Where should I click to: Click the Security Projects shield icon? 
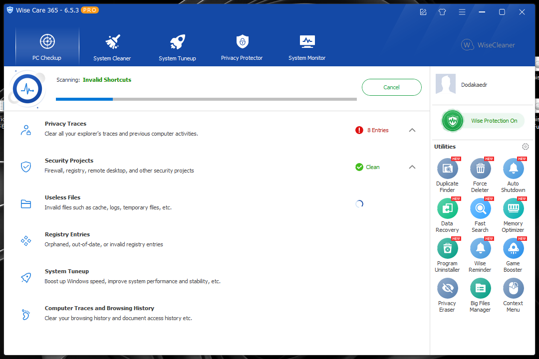coord(26,167)
